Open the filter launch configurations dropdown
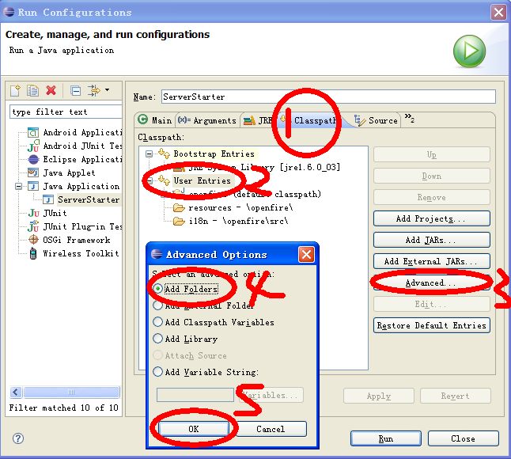 coord(108,90)
